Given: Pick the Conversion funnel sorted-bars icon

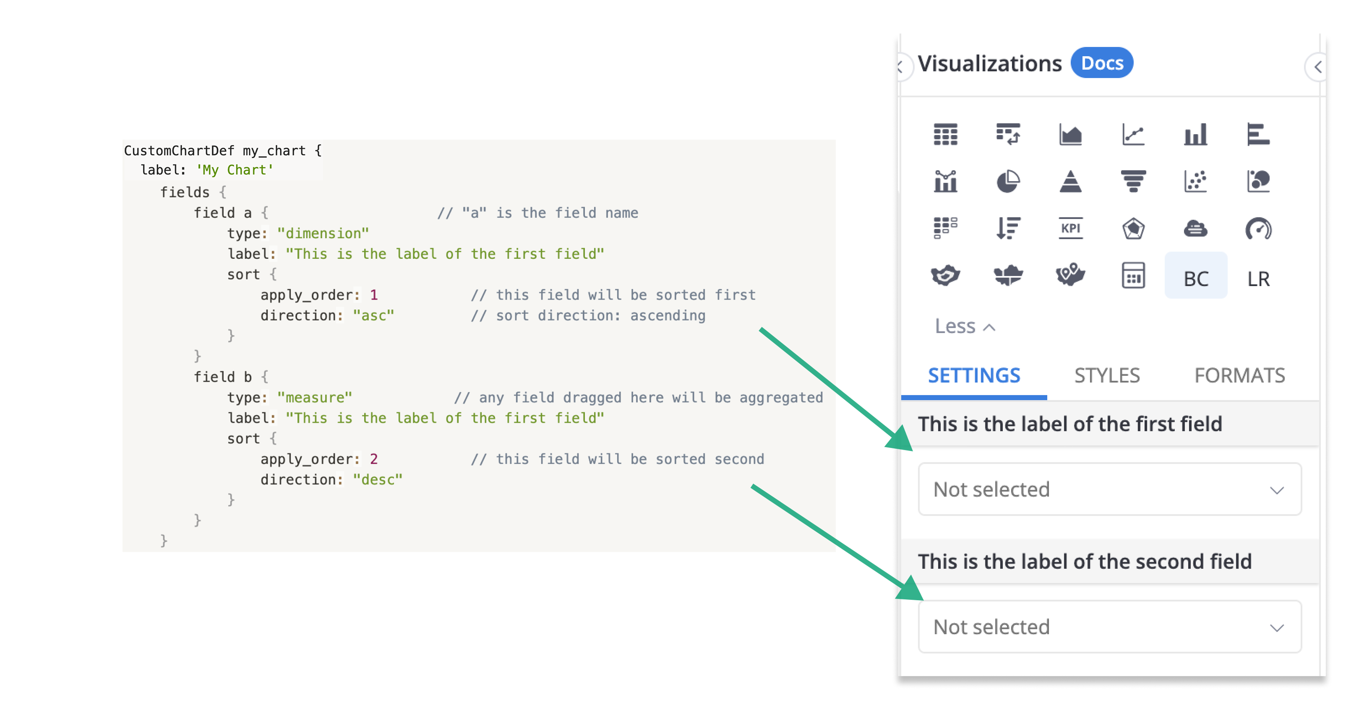Looking at the screenshot, I should coord(1007,228).
